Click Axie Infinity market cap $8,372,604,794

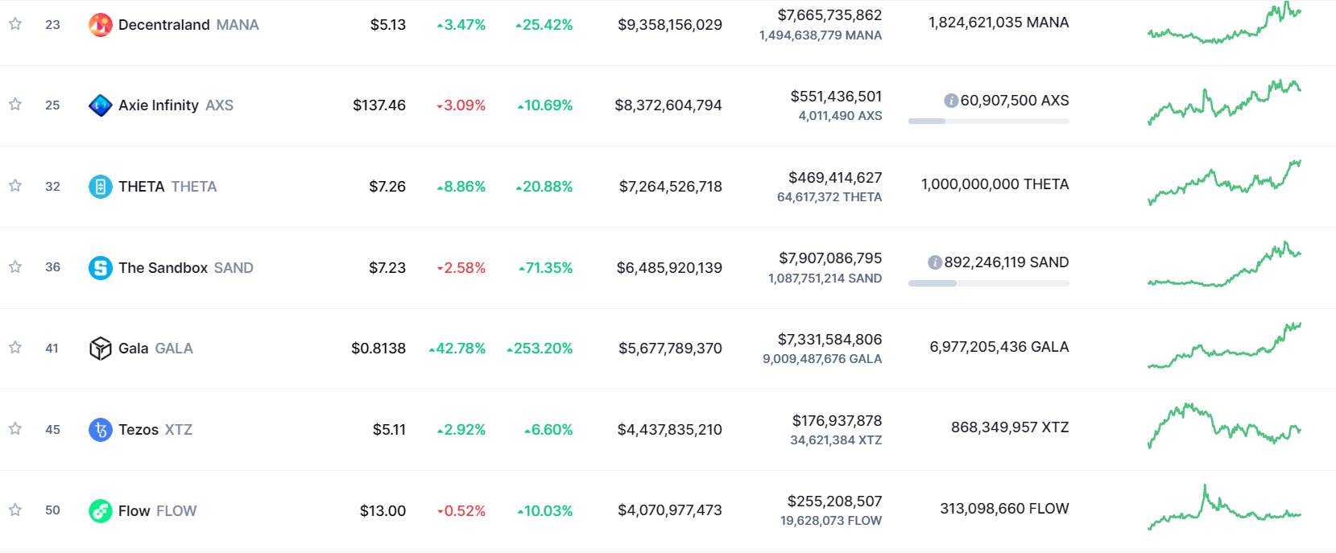(668, 105)
